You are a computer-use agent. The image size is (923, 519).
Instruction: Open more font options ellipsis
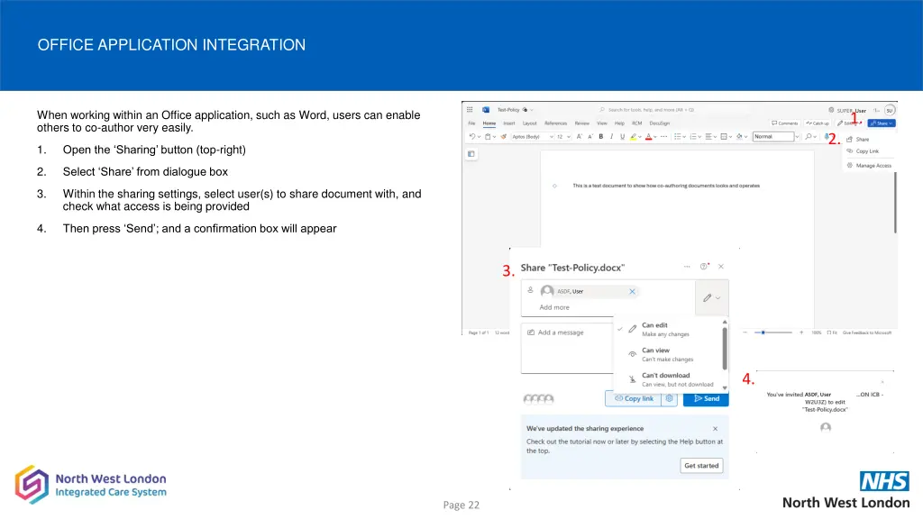click(664, 137)
